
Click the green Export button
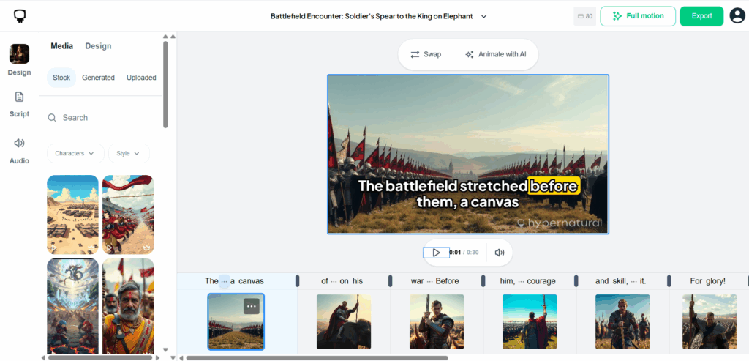[701, 16]
